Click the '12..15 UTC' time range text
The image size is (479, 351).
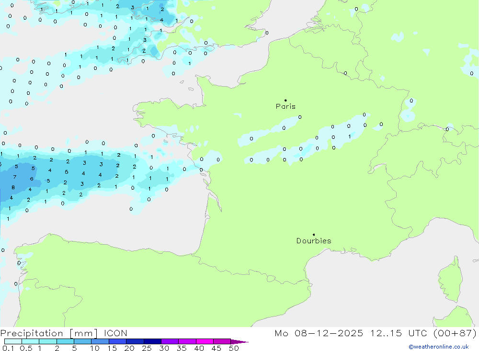click(x=399, y=333)
